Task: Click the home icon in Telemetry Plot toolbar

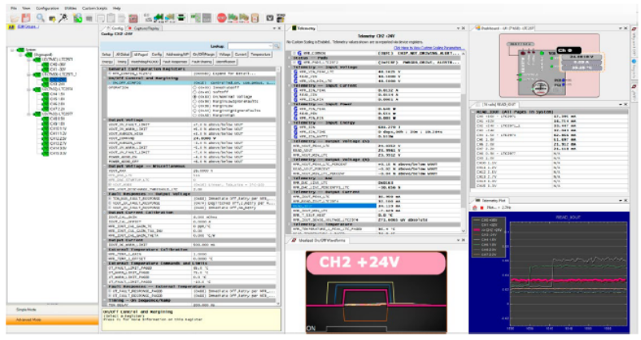Action: (x=475, y=207)
